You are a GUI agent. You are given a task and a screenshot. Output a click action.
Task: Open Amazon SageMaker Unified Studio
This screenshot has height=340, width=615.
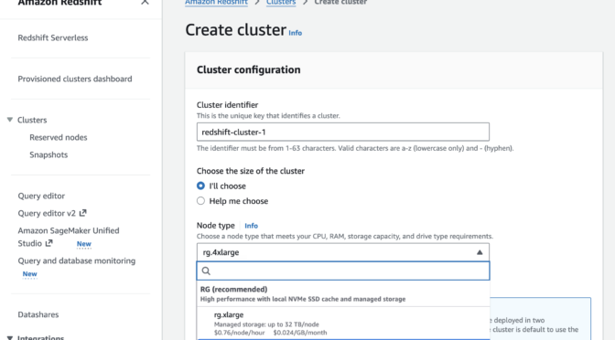(69, 237)
